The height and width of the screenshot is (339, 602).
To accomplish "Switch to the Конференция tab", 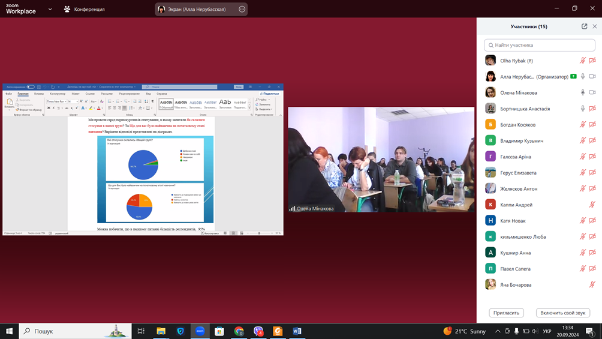I will pyautogui.click(x=85, y=10).
